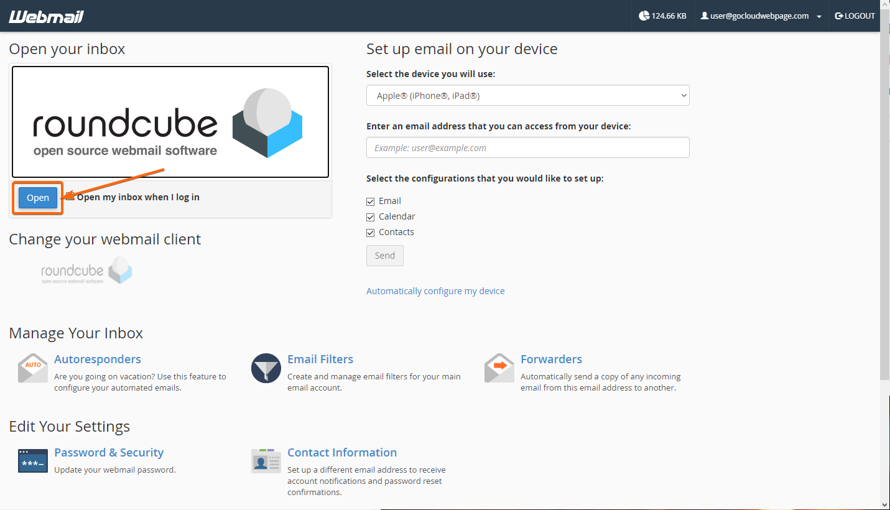Click the Webmail logo in header
The height and width of the screenshot is (510, 890).
click(46, 16)
